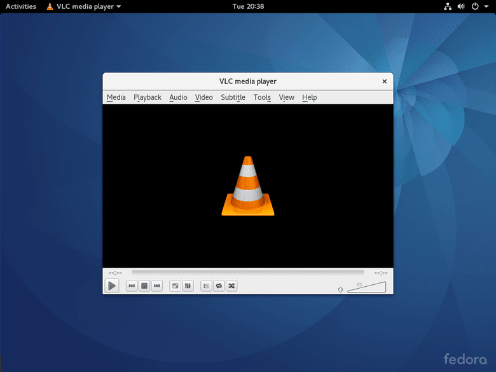The width and height of the screenshot is (496, 372).
Task: Click the playback seek bar
Action: point(248,272)
